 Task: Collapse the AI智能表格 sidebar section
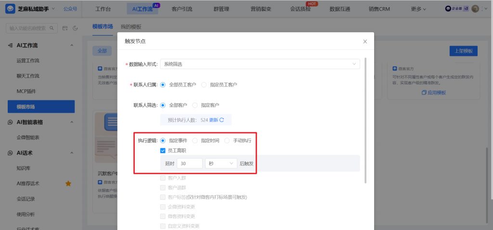coord(72,122)
